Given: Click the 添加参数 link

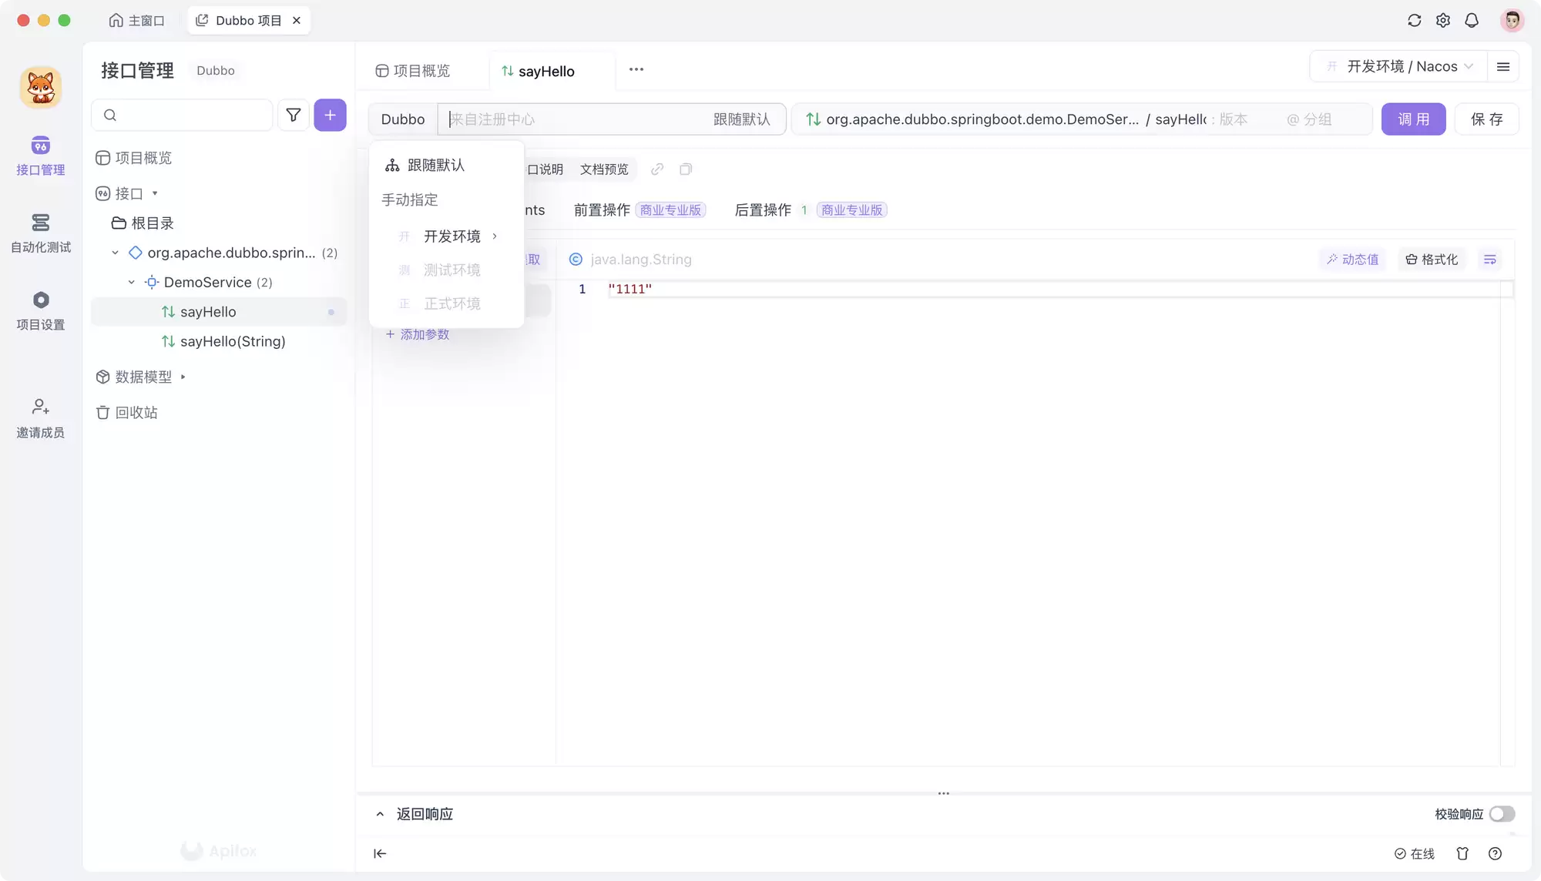Looking at the screenshot, I should [418, 335].
